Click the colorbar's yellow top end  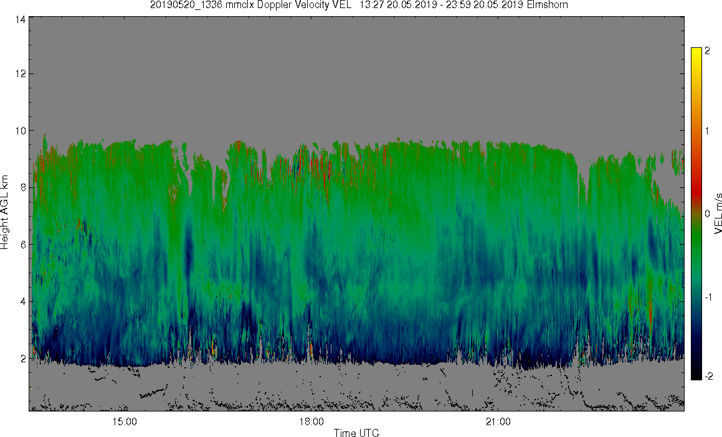[x=696, y=50]
